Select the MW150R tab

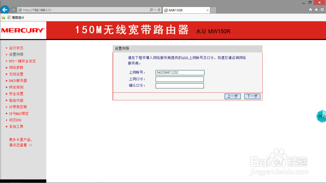point(186,10)
